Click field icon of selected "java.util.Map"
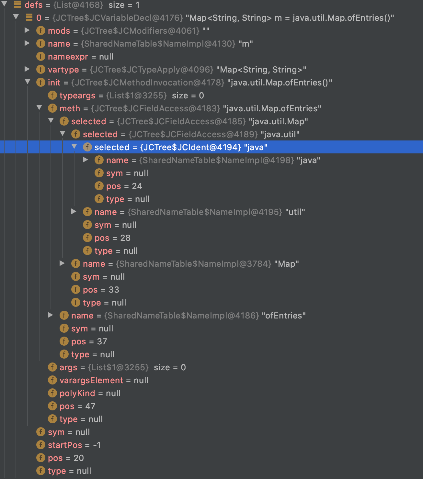 click(64, 121)
